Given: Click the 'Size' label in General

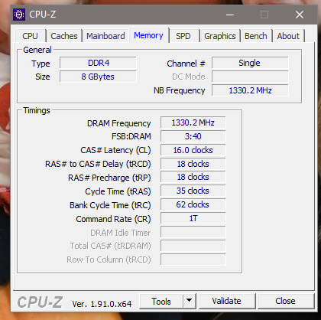Looking at the screenshot, I should click(x=43, y=77).
